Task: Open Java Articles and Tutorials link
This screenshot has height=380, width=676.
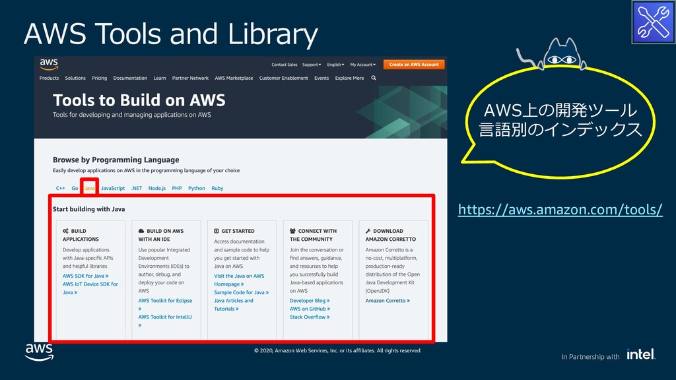Action: tap(234, 305)
